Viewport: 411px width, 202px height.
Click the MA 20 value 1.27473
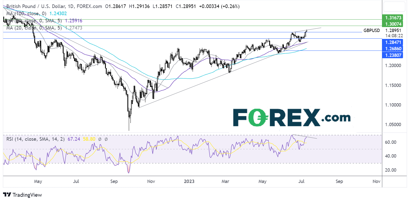(74, 28)
